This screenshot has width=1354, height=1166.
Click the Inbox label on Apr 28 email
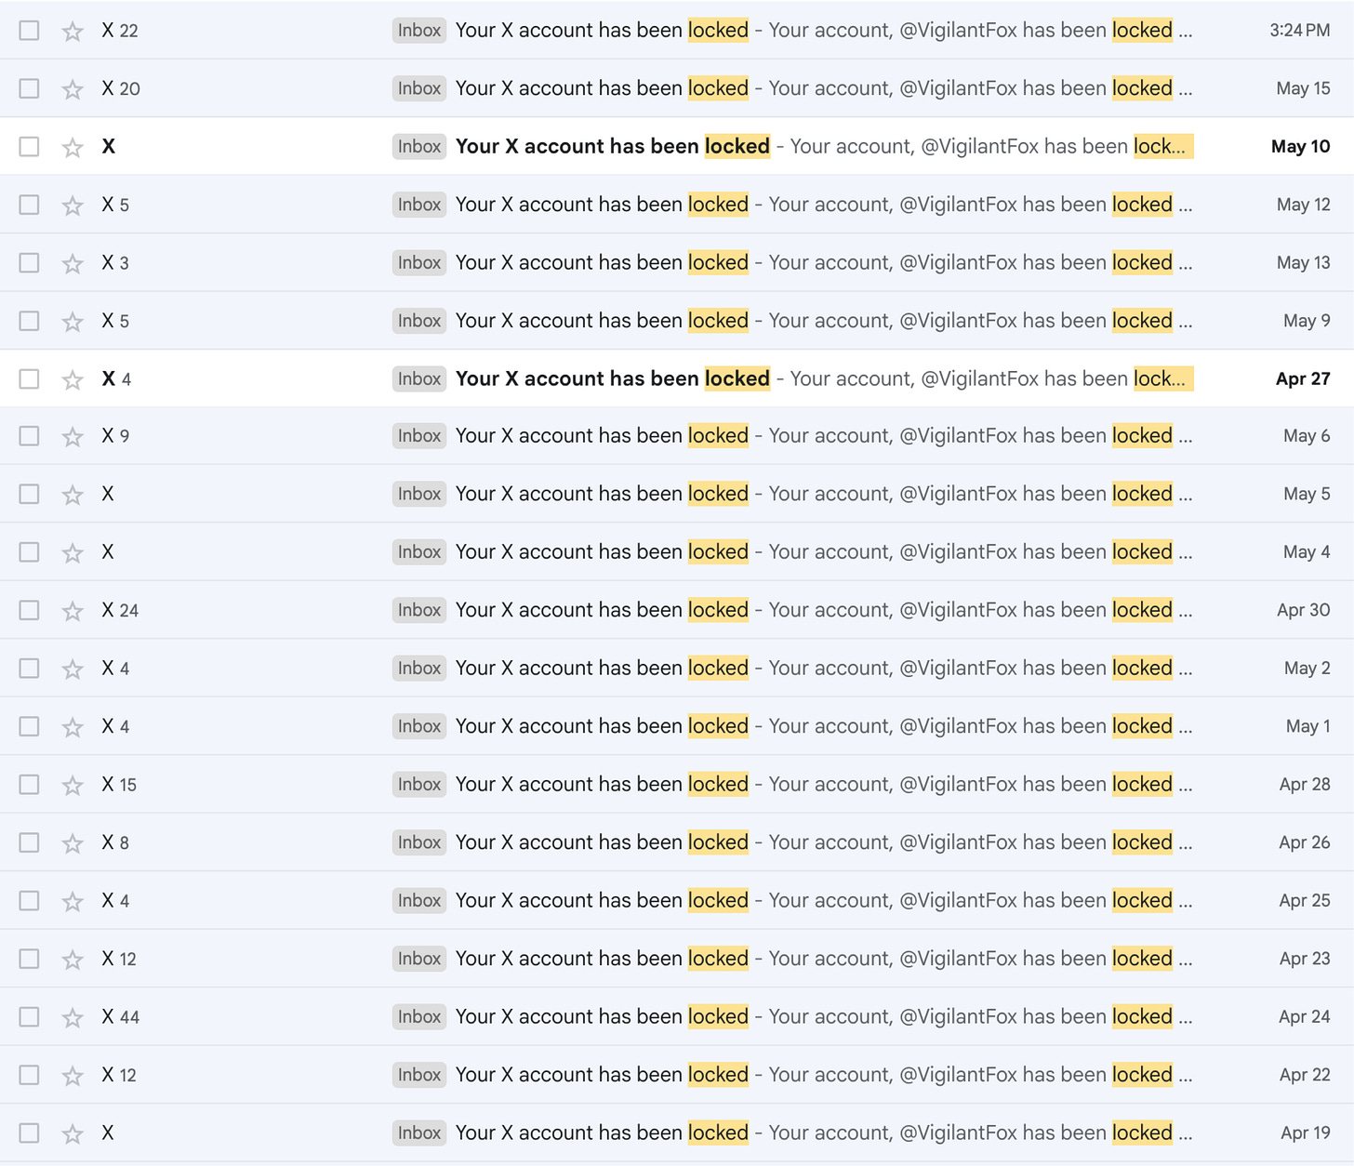(x=419, y=785)
